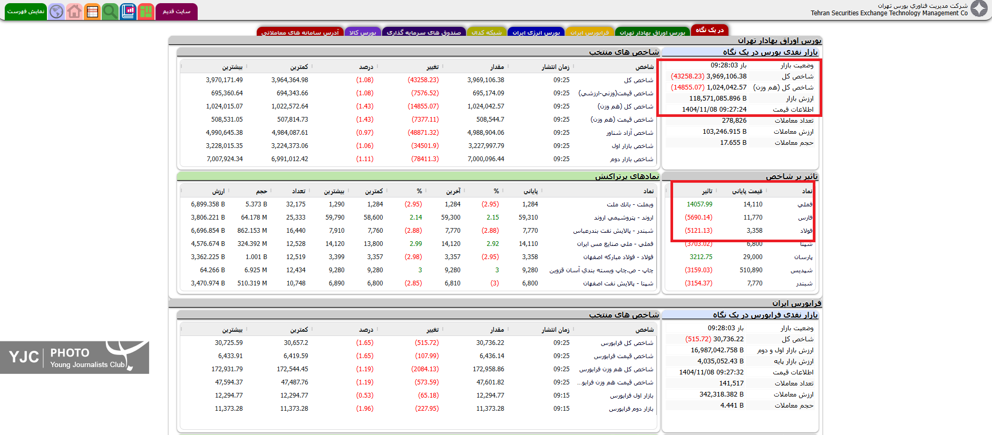Open 'فملی - ملی صنایع مس ایران' link

tap(615, 244)
